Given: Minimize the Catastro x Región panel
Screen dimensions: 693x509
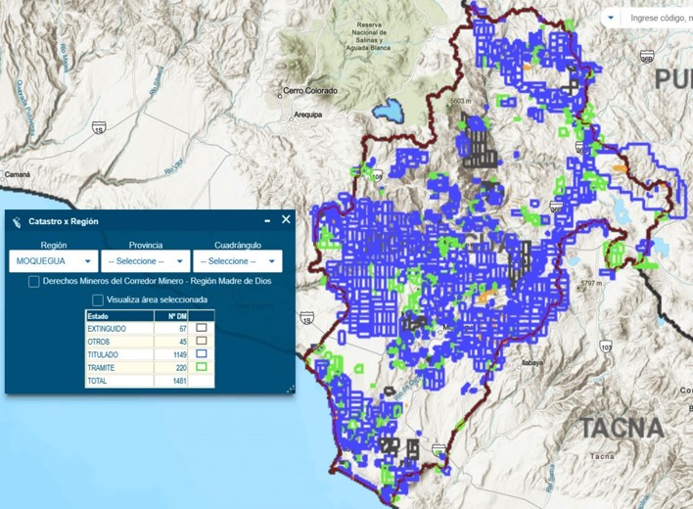Looking at the screenshot, I should click(267, 221).
